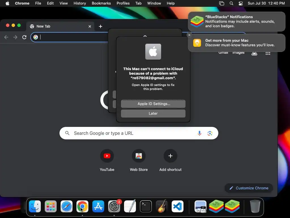The width and height of the screenshot is (290, 218).
Task: Open the Google apps grid icon
Action: [268, 53]
